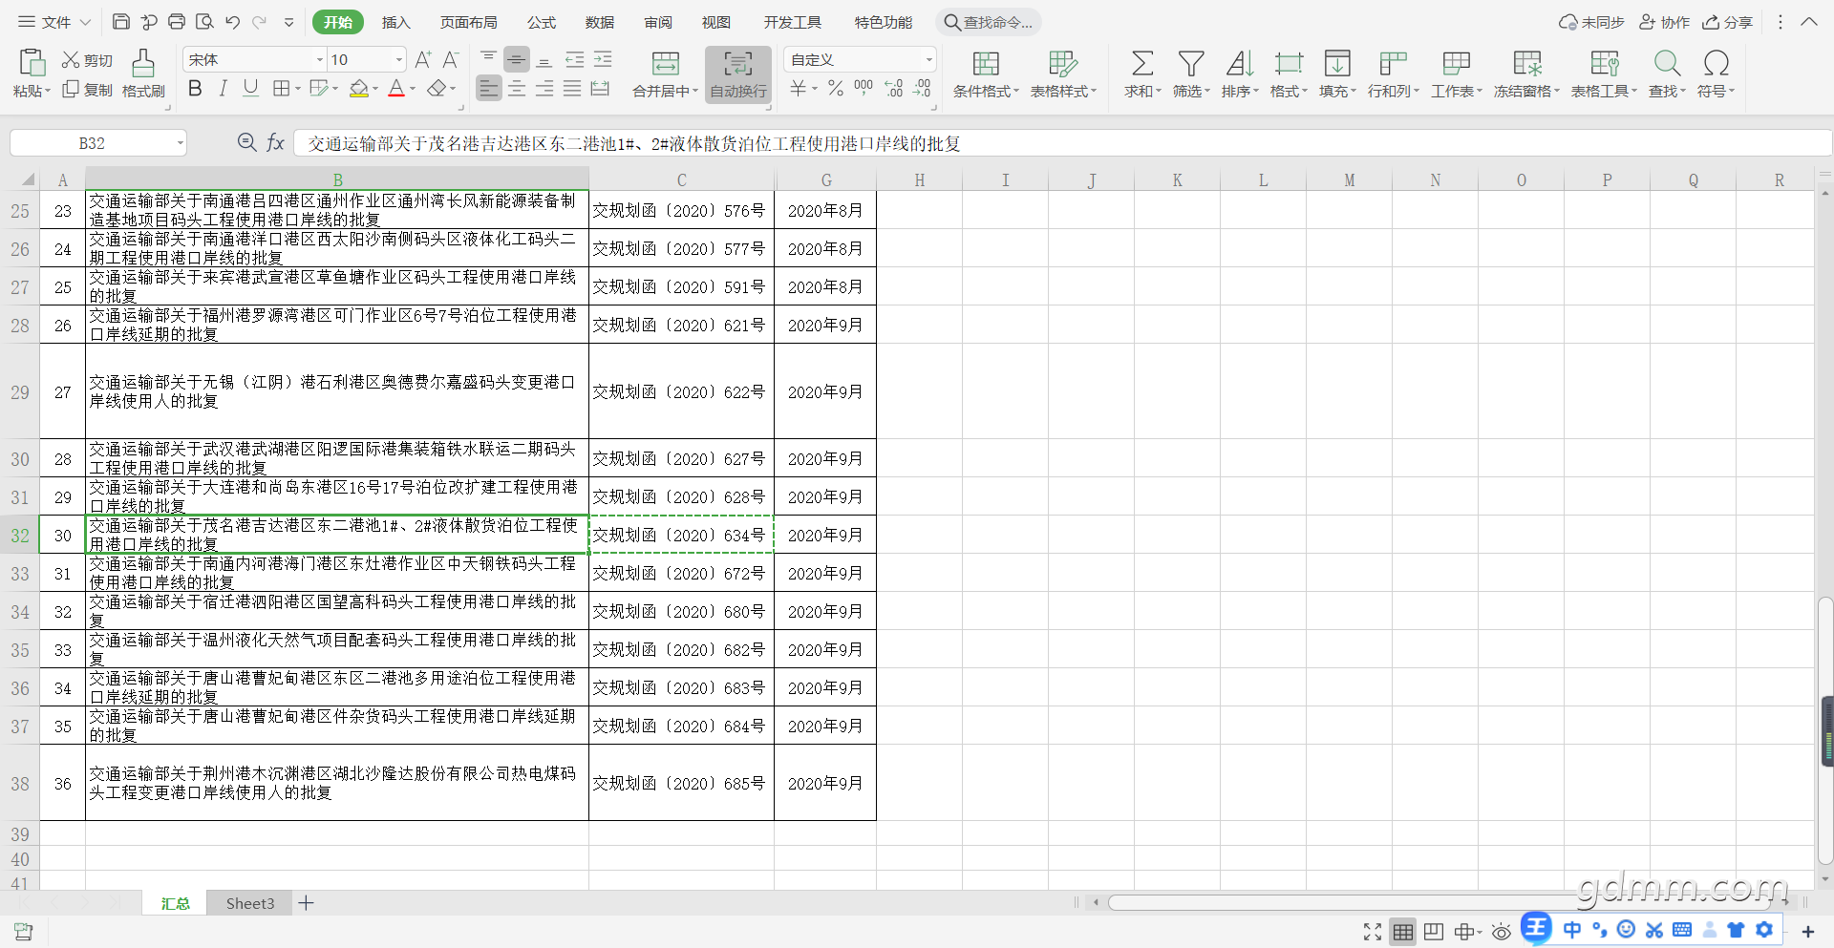Screen dimensions: 1834x948
Task: Open the 文件 file menu
Action: (x=54, y=22)
